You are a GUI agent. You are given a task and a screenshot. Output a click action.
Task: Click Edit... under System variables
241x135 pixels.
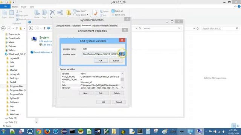[102, 93]
